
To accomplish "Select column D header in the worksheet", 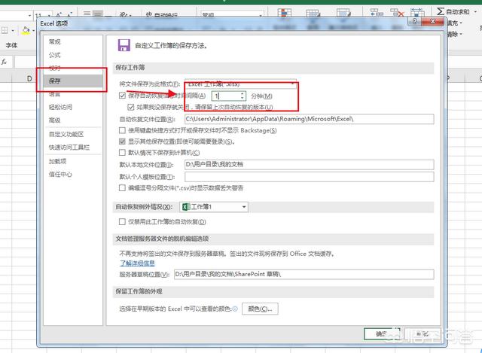I will pos(29,78).
